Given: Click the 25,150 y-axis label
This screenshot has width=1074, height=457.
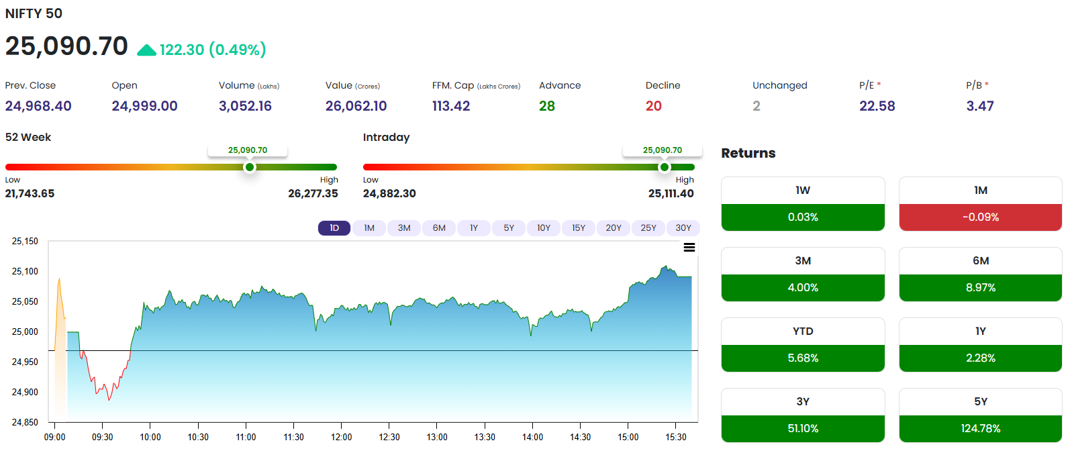Looking at the screenshot, I should point(25,241).
